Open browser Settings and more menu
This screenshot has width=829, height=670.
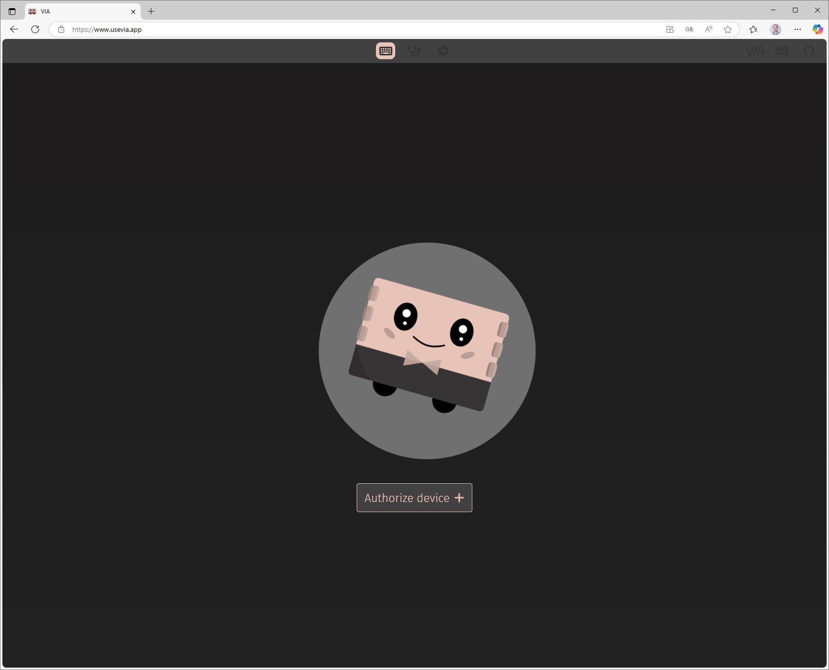(x=798, y=29)
